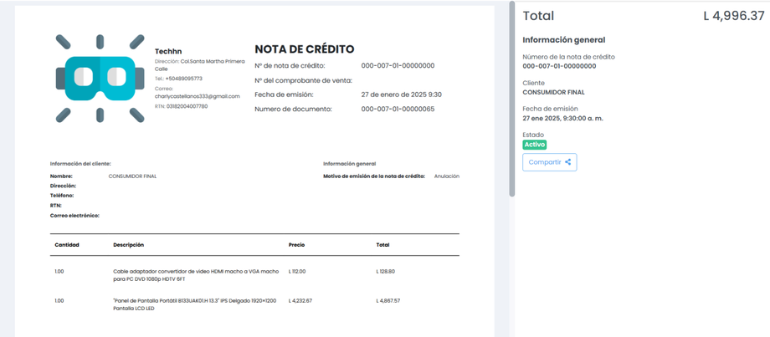The width and height of the screenshot is (770, 337).
Task: Click sidebar credit note number 000-007-01-00000000
Action: (x=559, y=66)
